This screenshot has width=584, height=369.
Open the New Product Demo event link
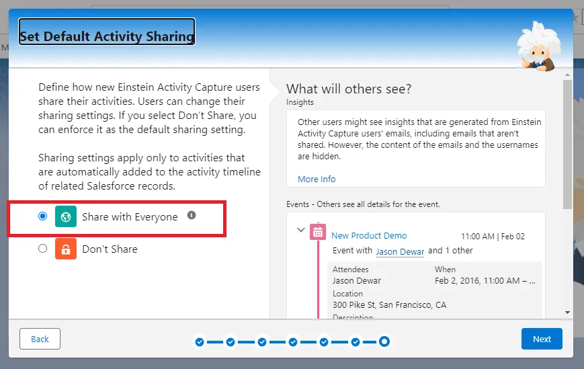(369, 236)
